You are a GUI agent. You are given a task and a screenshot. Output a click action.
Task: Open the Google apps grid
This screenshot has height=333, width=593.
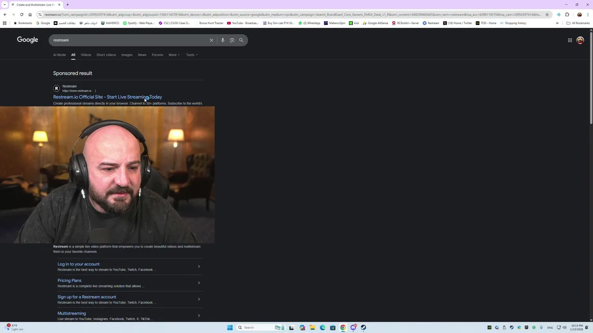pos(570,40)
